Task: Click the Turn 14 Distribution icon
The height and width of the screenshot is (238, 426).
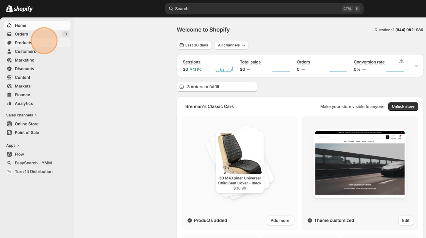Action: tap(9, 172)
